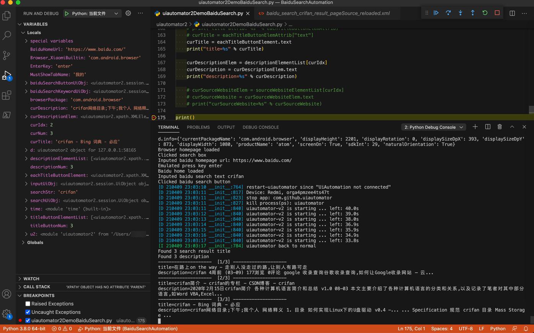Screen dimensions: 534x333
Task: Step into in the debug toolbar
Action: [461, 13]
